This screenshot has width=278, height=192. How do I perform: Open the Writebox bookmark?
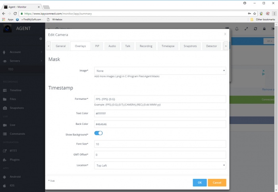coord(55,19)
